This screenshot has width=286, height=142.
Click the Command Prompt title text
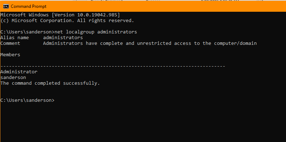coord(28,6)
